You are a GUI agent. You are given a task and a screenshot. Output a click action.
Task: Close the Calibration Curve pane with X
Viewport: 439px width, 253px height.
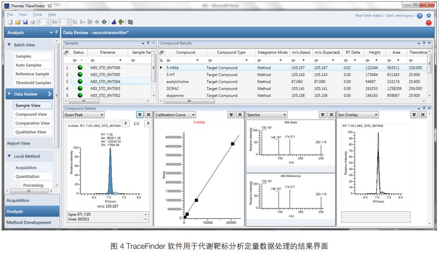pyautogui.click(x=240, y=115)
